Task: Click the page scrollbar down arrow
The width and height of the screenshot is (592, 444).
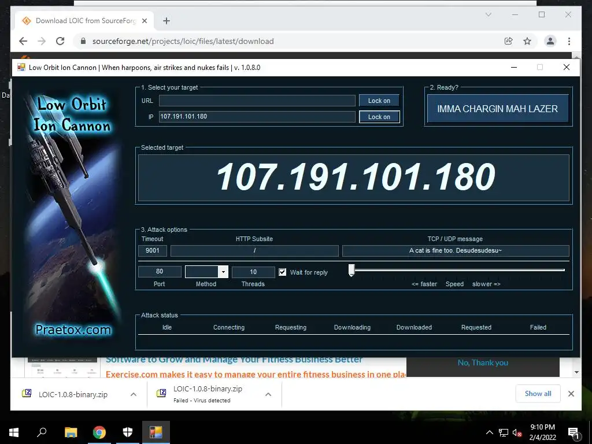Action: click(x=576, y=372)
